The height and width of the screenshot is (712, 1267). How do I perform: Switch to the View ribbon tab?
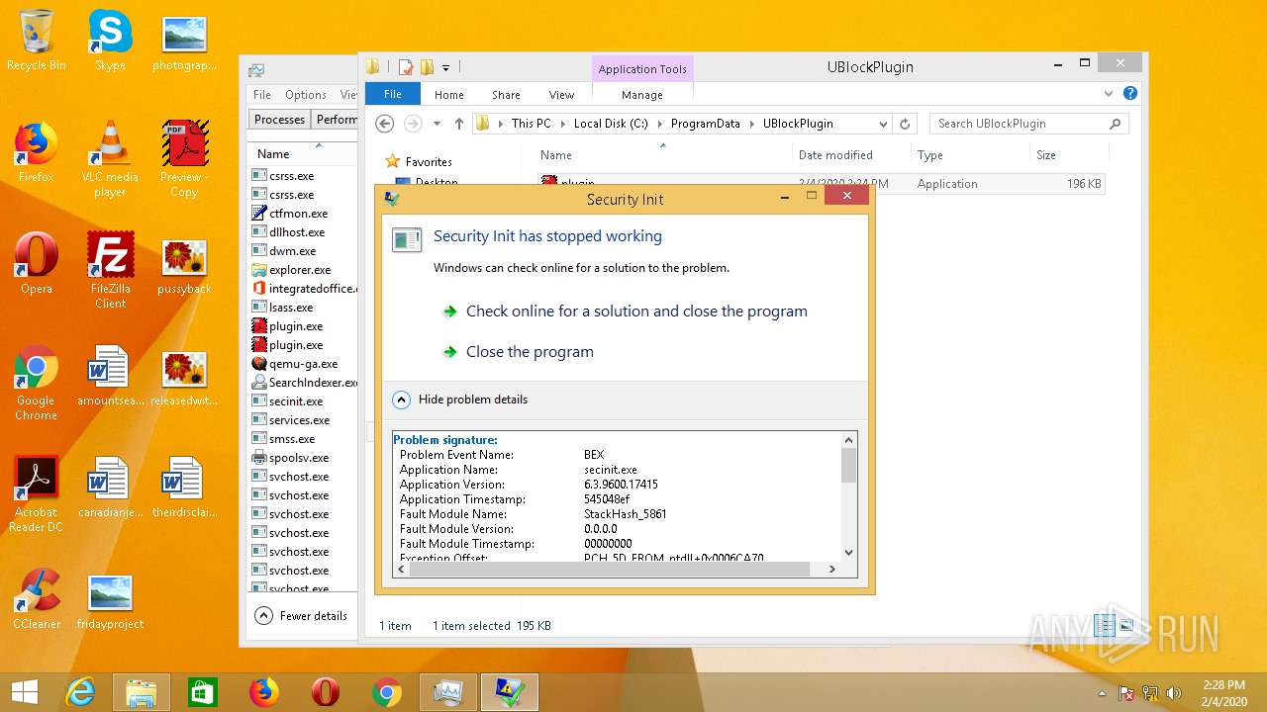click(561, 95)
